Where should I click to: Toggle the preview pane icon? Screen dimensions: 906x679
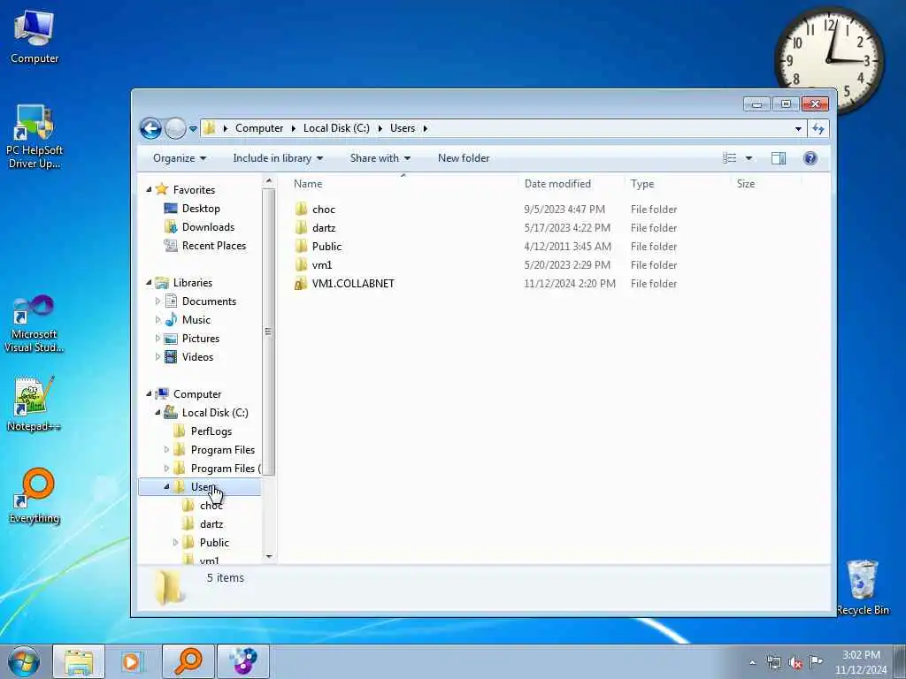(x=779, y=158)
